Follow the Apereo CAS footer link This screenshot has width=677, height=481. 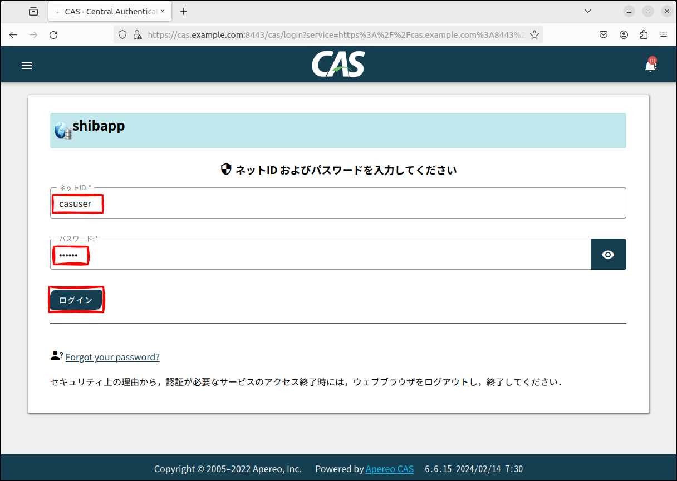(389, 469)
